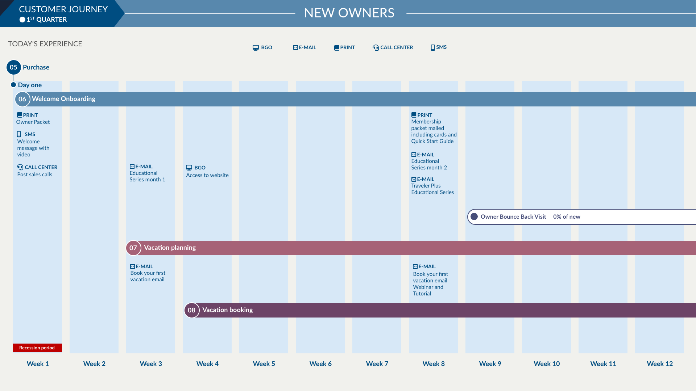The height and width of the screenshot is (391, 696).
Task: Select the BGO monitor icon in the legend
Action: 256,47
